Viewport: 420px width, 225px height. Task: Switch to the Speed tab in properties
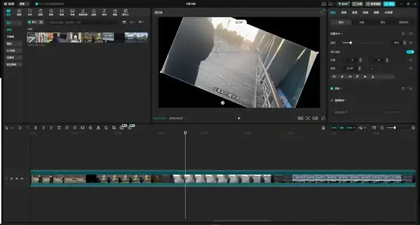pyautogui.click(x=355, y=12)
